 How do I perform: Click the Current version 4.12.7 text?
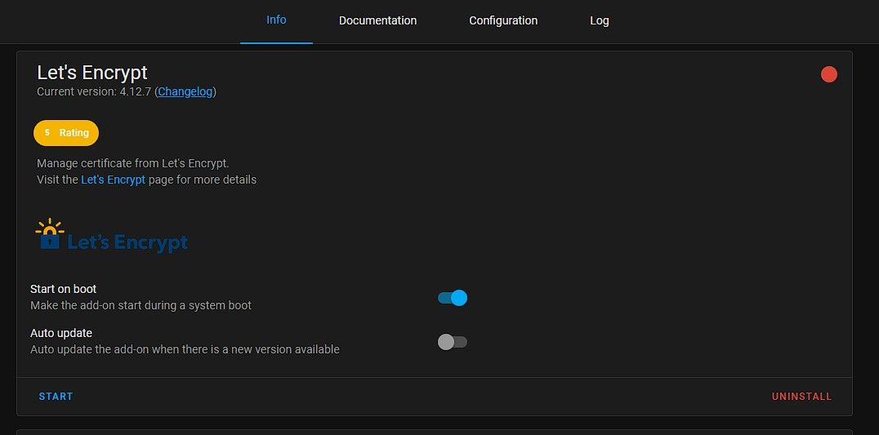point(94,91)
